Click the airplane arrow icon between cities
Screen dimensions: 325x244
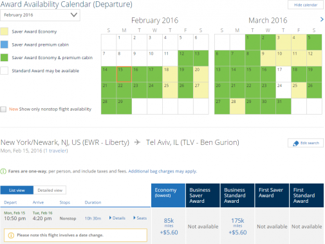point(137,142)
